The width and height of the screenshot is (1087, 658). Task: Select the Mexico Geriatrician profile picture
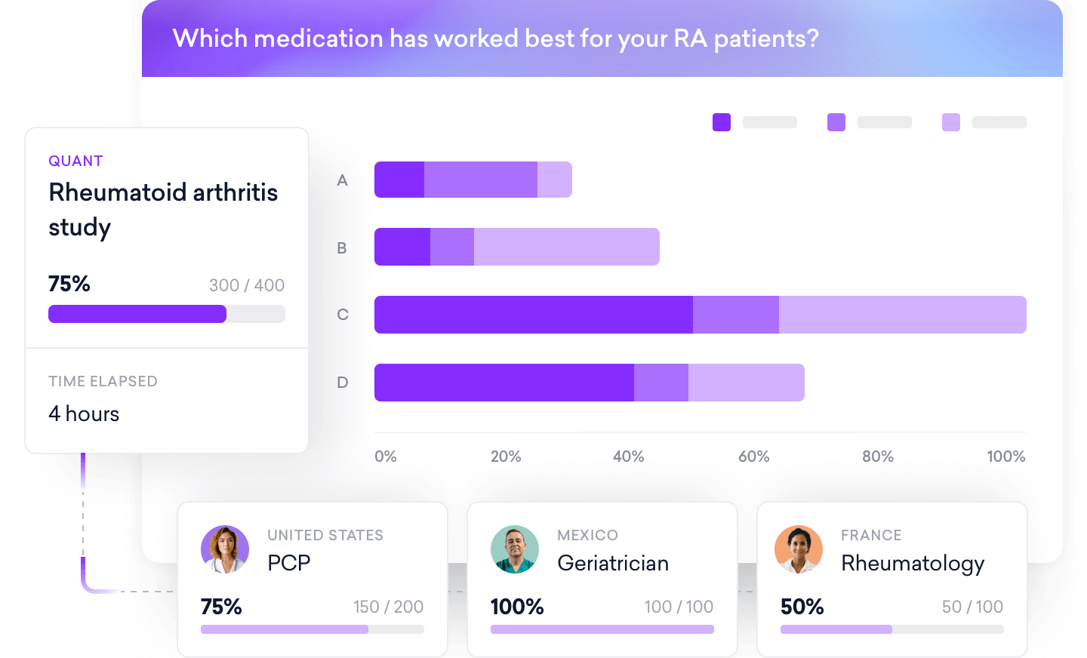coord(515,549)
